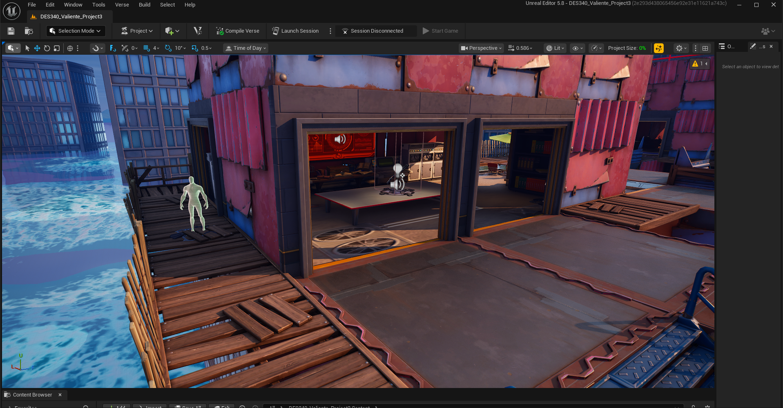Click the Project Size 0% indicator
This screenshot has height=408, width=783.
627,48
